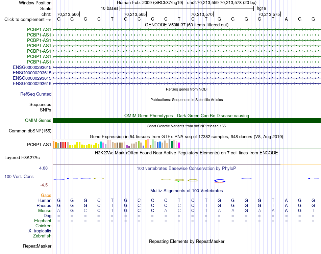The height and width of the screenshot is (254, 321).
Task: Open the GENCODE V50lift37 track title
Action: click(187, 25)
